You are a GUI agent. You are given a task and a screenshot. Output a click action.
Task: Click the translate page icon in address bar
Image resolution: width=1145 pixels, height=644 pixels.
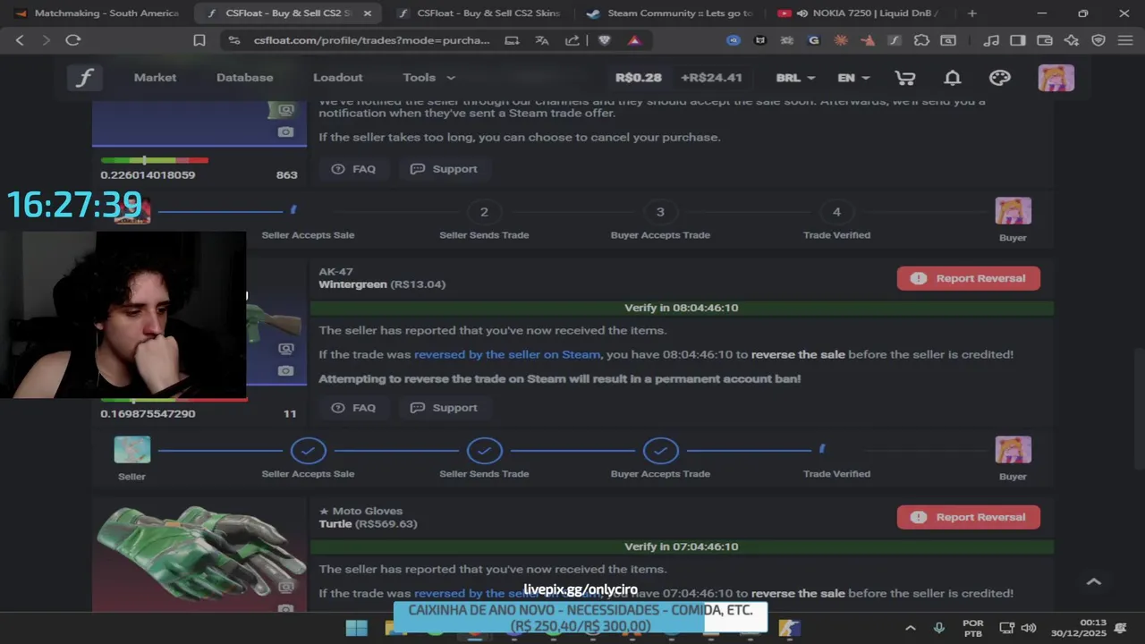click(541, 40)
